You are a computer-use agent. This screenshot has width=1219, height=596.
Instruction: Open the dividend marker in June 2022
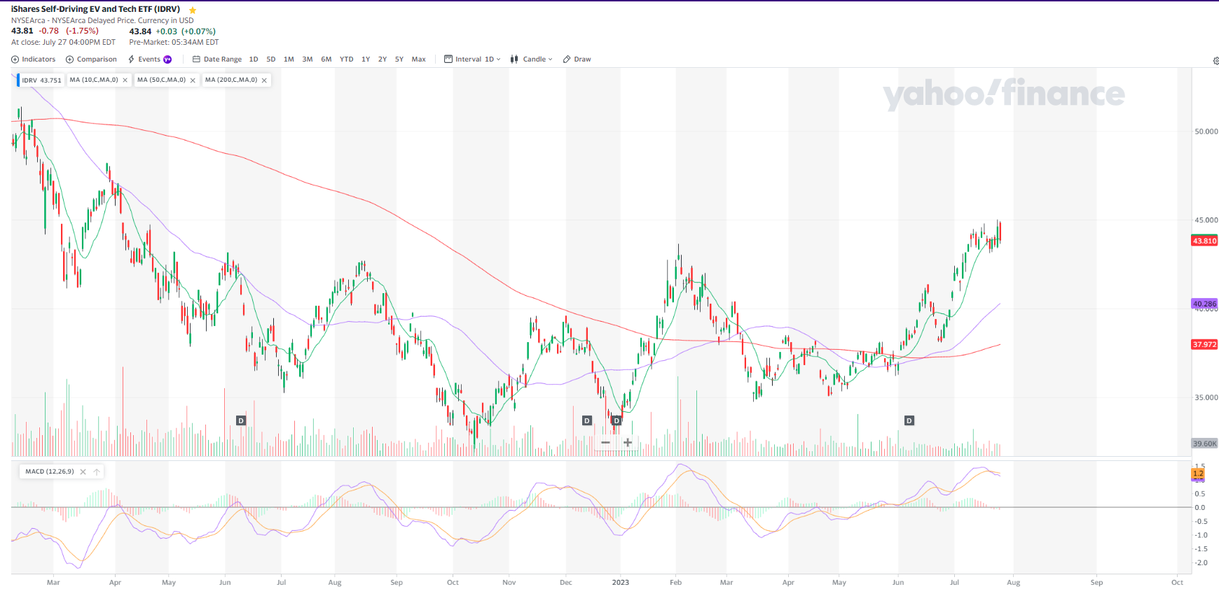pos(241,420)
